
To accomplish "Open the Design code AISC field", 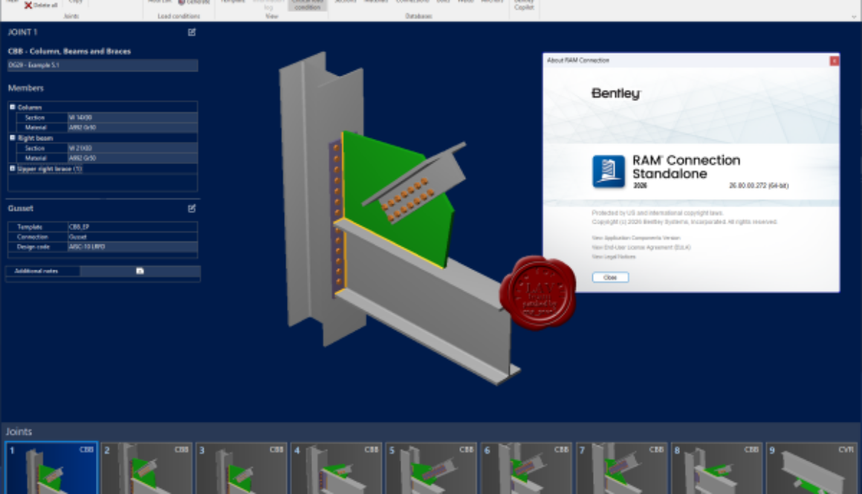I will click(x=132, y=247).
